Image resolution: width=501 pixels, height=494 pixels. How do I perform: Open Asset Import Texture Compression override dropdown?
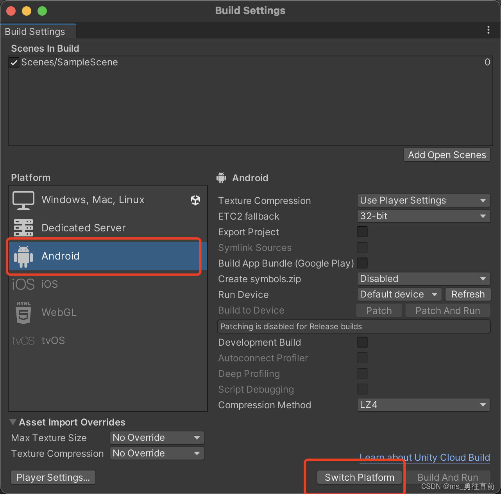pos(157,453)
